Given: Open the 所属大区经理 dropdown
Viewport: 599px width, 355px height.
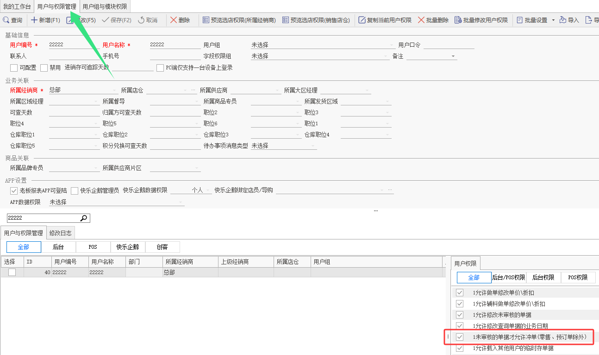Looking at the screenshot, I should click(x=345, y=91).
